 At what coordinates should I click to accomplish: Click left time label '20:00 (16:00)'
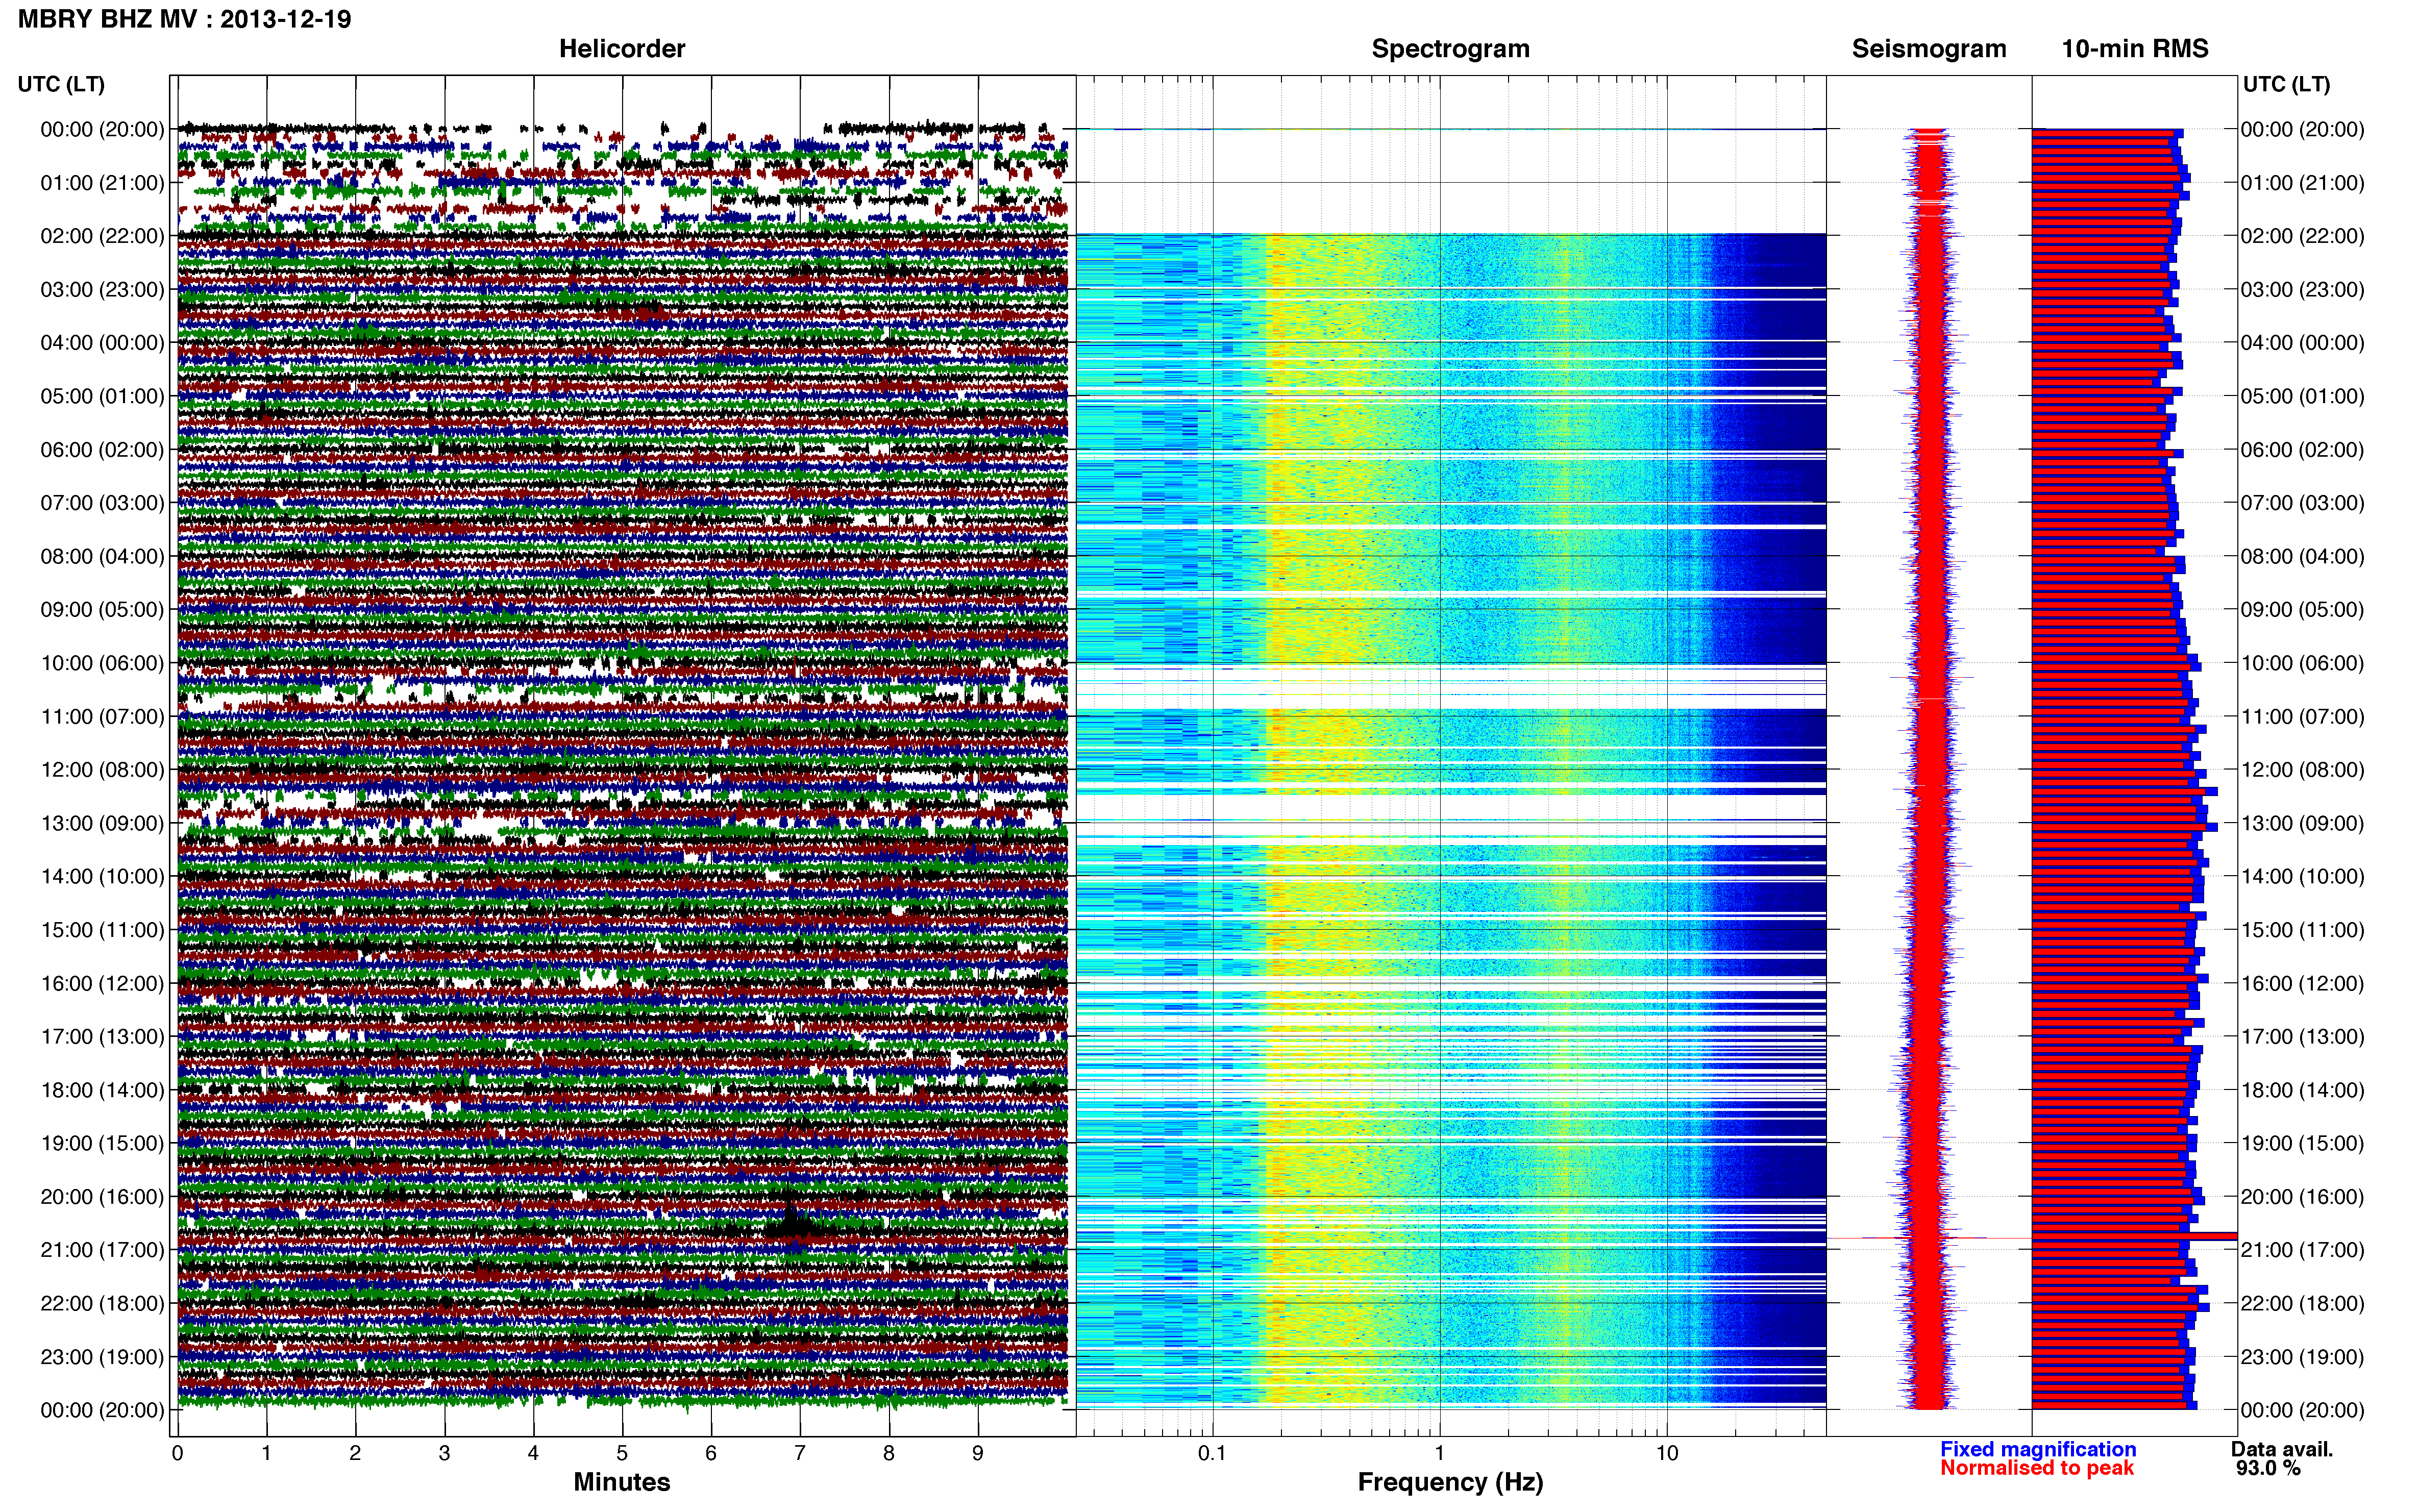coord(102,1197)
